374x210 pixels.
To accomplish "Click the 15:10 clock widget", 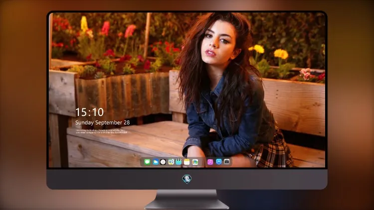I will click(89, 112).
